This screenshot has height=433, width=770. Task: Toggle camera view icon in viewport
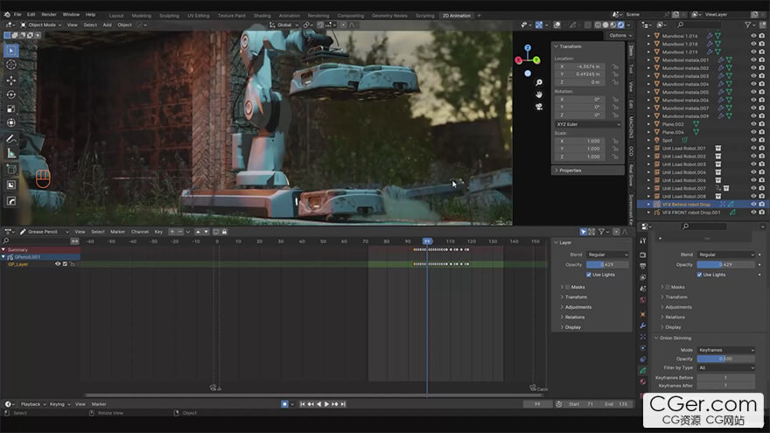click(x=539, y=106)
